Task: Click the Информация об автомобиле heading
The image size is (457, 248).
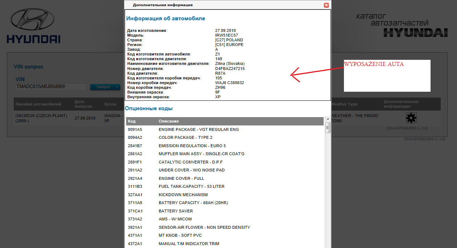Action: [166, 18]
